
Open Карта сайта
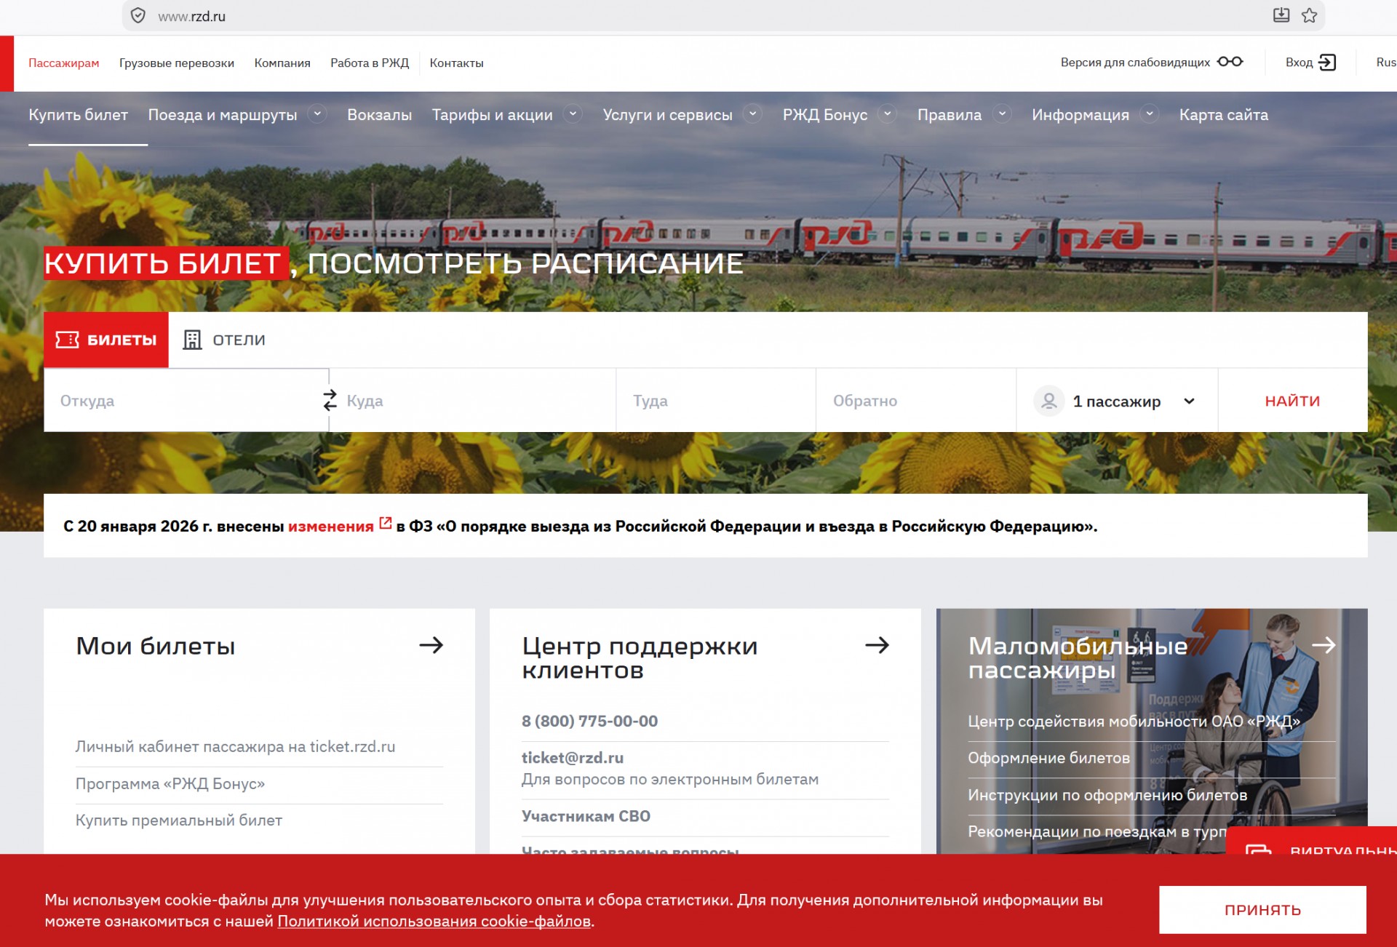coord(1223,115)
